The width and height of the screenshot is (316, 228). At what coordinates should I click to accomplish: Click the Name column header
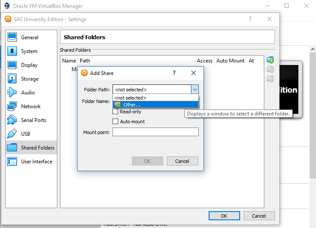tap(69, 61)
